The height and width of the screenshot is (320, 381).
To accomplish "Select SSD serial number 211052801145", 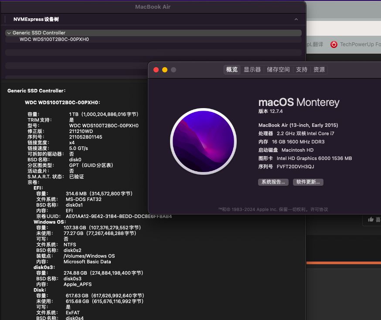I will pyautogui.click(x=85, y=137).
